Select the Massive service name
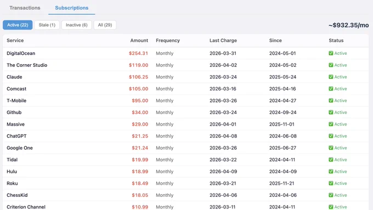 (16, 124)
